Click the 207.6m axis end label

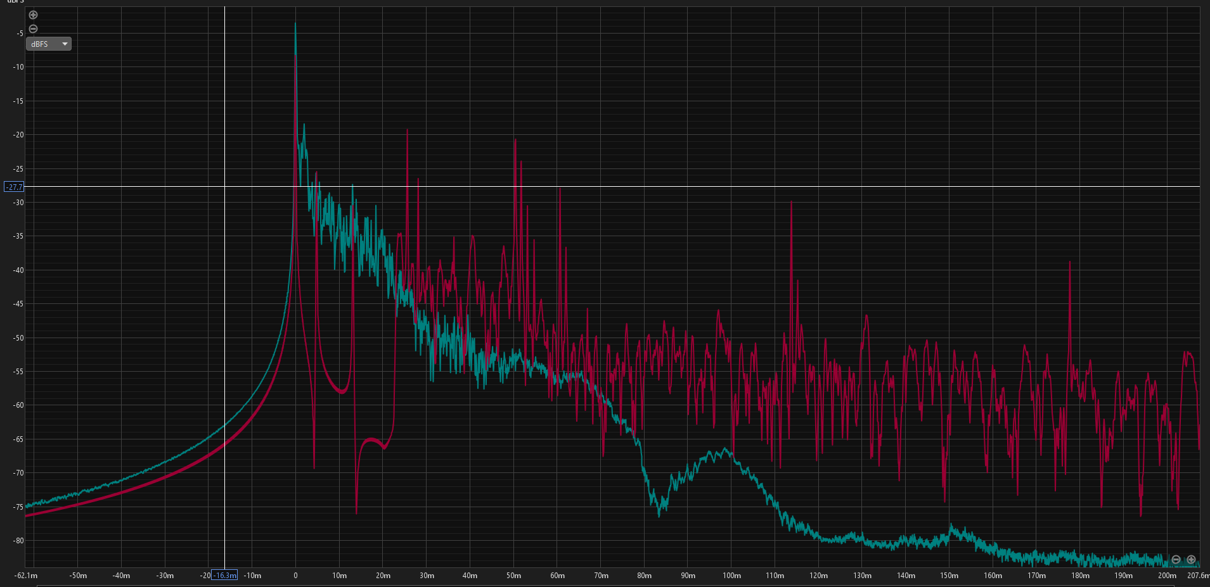1198,576
